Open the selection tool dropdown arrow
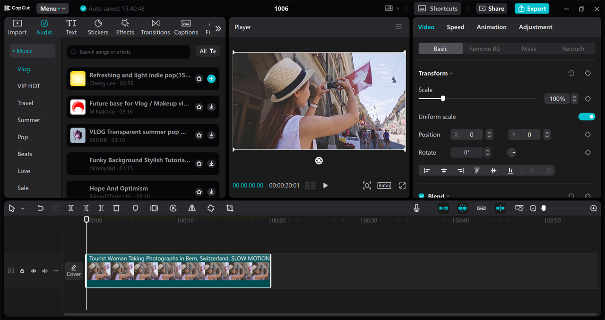 [x=22, y=209]
